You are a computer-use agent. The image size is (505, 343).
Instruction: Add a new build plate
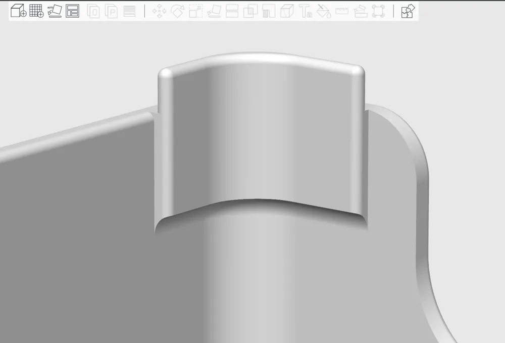pyautogui.click(x=36, y=11)
